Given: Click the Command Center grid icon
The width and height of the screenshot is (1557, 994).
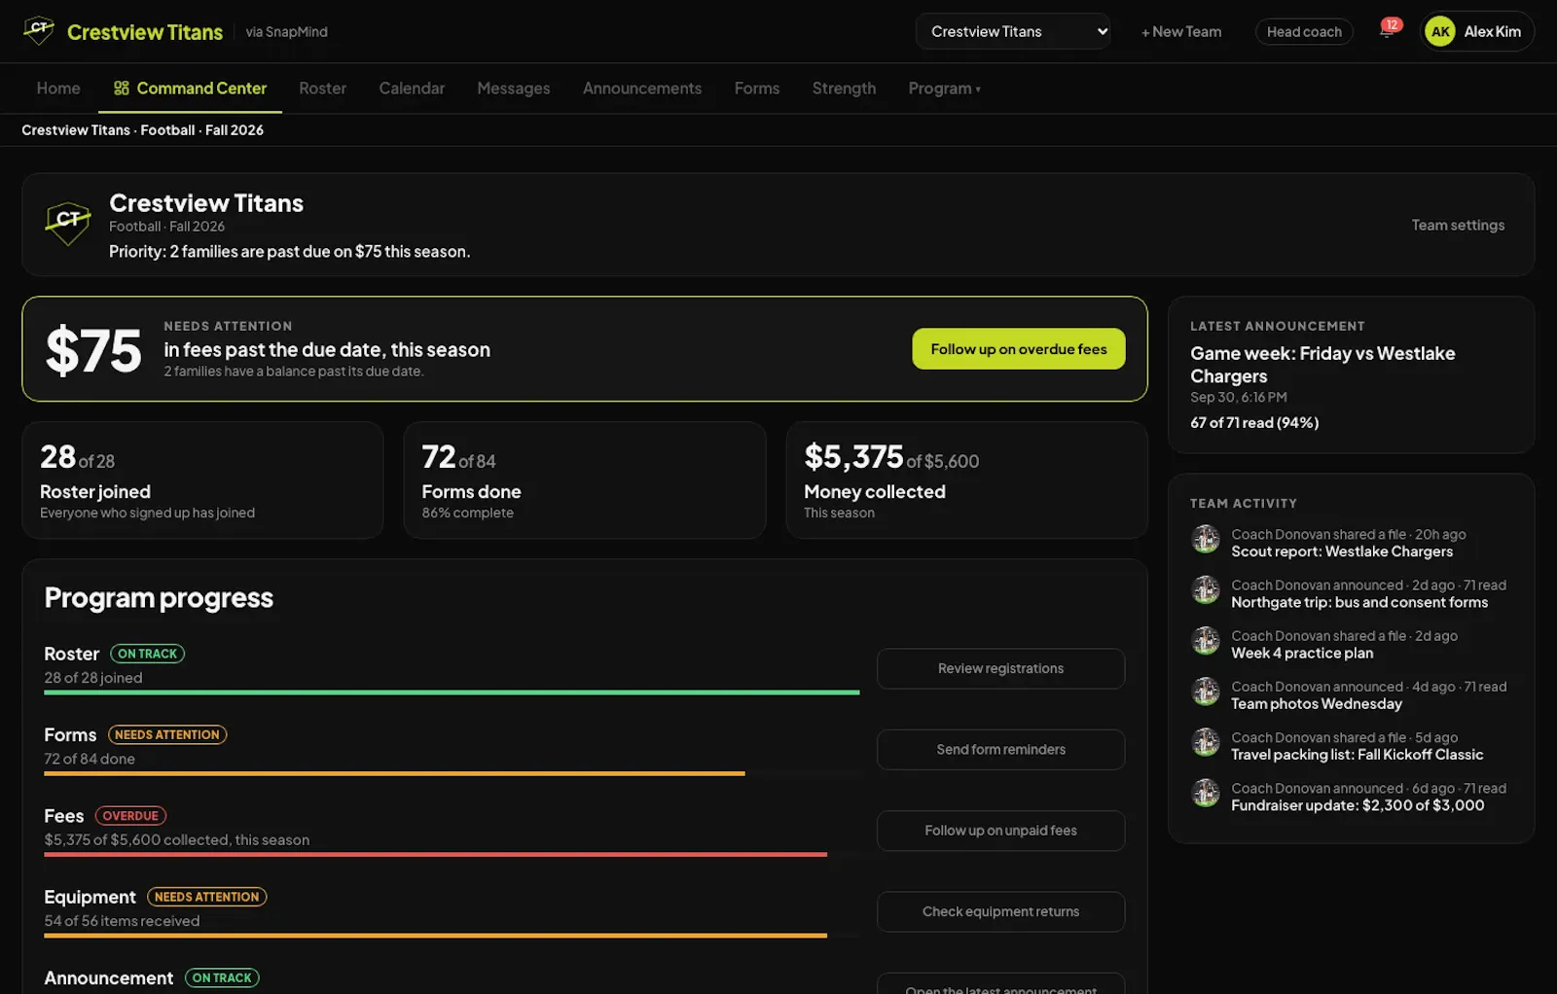Looking at the screenshot, I should coord(122,89).
